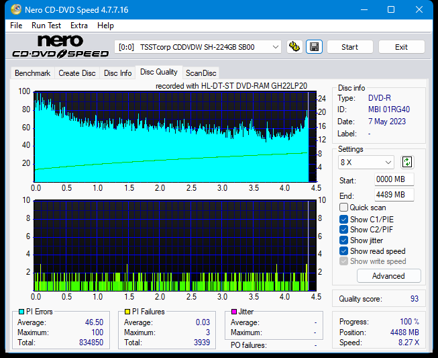The image size is (438, 358).
Task: Open the Run Test menu
Action: pos(47,26)
